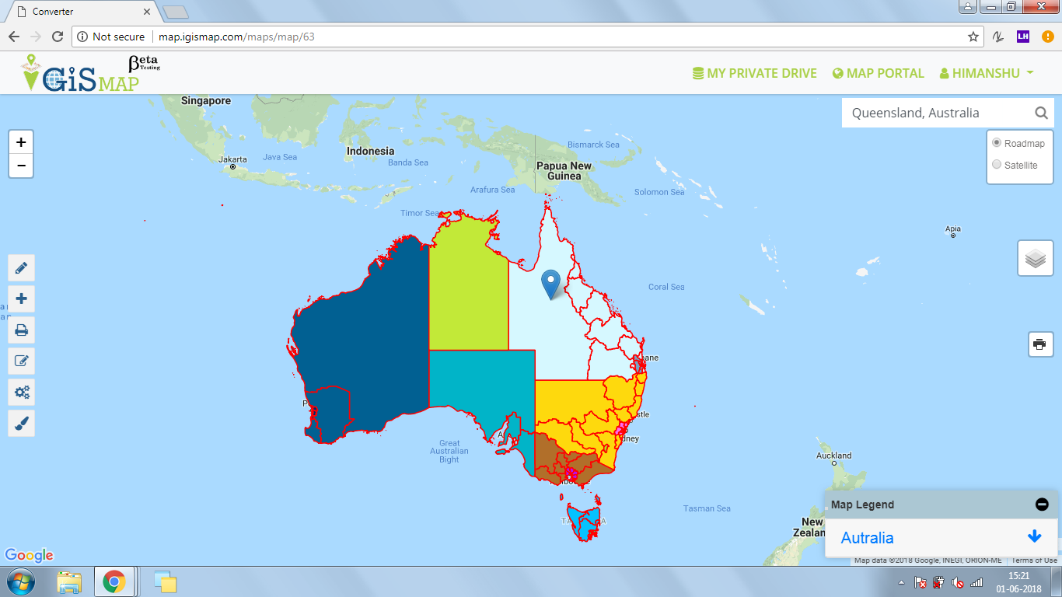Click the printer icon in left sidebar

(x=21, y=330)
